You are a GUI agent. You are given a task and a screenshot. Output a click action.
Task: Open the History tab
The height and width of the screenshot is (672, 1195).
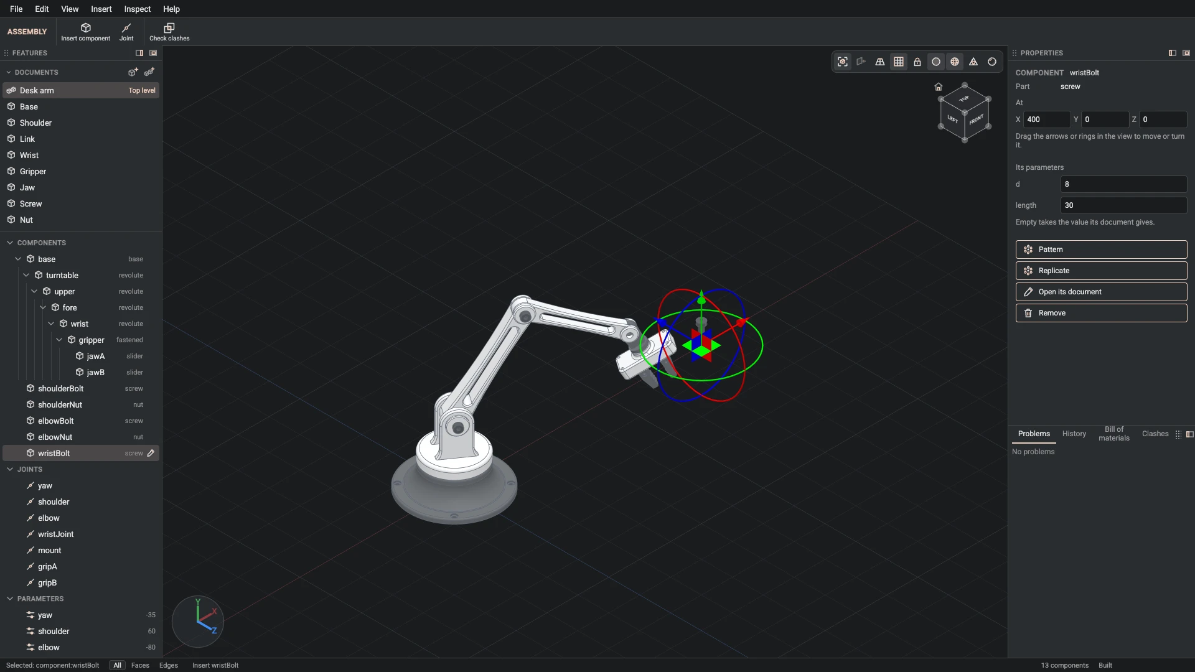click(x=1074, y=434)
